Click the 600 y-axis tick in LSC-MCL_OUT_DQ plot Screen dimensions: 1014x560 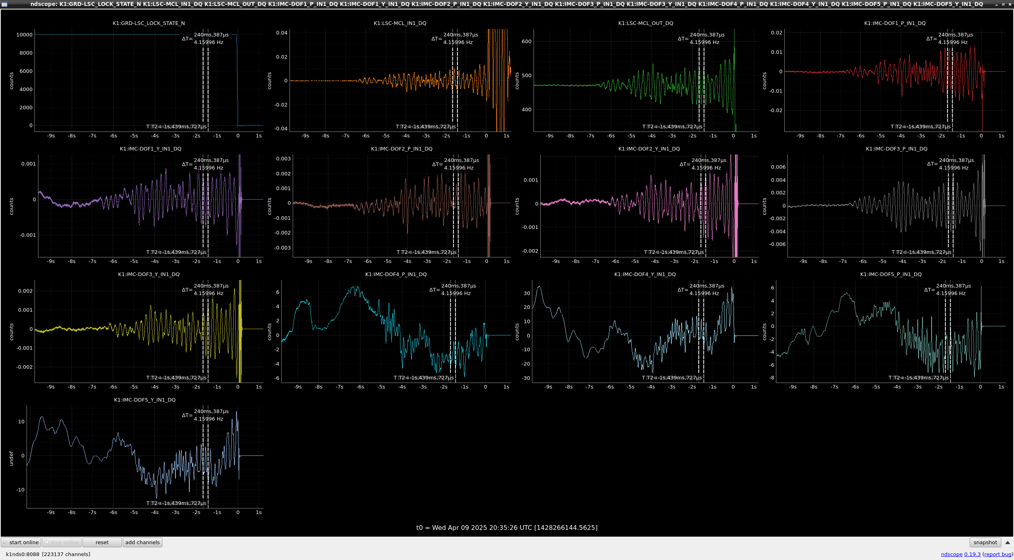(526, 42)
